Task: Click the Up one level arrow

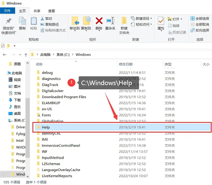Action: tap(26, 55)
